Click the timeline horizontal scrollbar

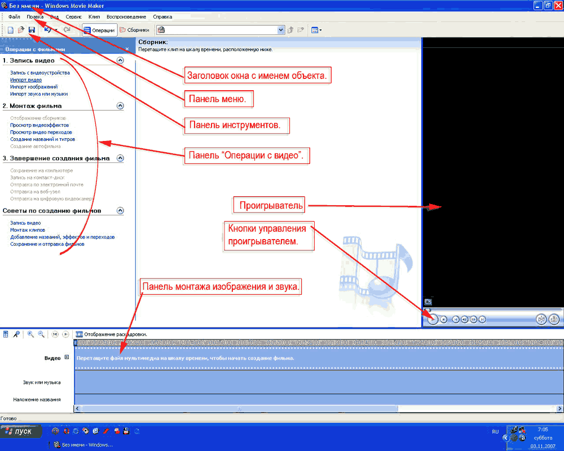(x=239, y=409)
